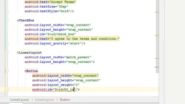Image resolution: width=185 pixels, height=104 pixels.
Task: Click the textStyle "bold" value
Action: (64, 11)
